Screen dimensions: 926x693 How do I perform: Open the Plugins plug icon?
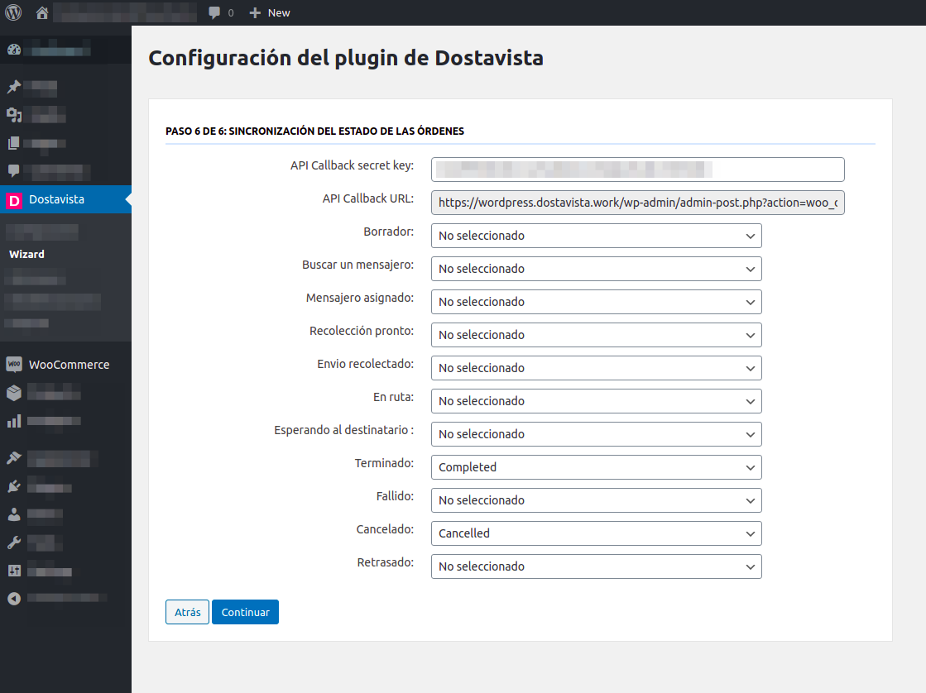[14, 486]
